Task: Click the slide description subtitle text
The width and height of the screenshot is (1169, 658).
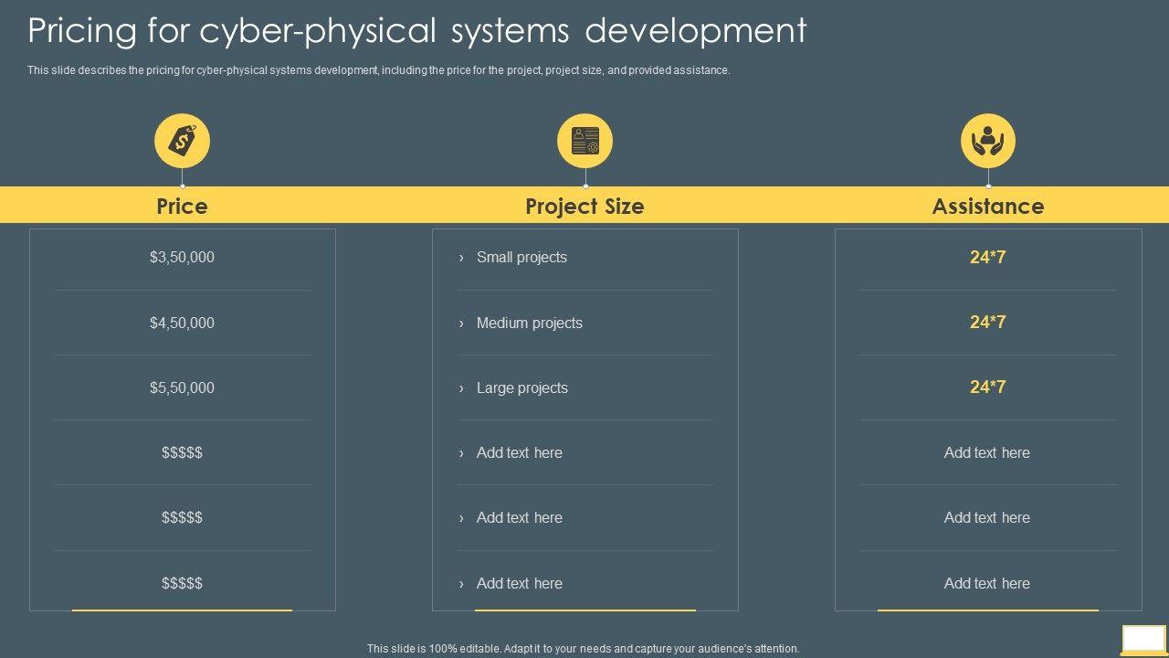Action: 378,70
